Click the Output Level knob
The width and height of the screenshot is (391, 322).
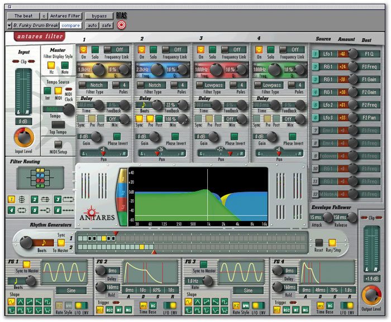click(x=371, y=296)
